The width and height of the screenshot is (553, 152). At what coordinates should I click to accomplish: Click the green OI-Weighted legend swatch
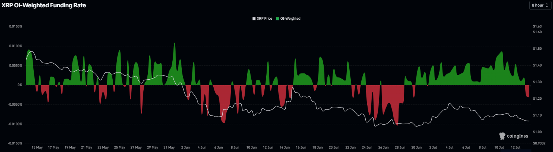278,18
